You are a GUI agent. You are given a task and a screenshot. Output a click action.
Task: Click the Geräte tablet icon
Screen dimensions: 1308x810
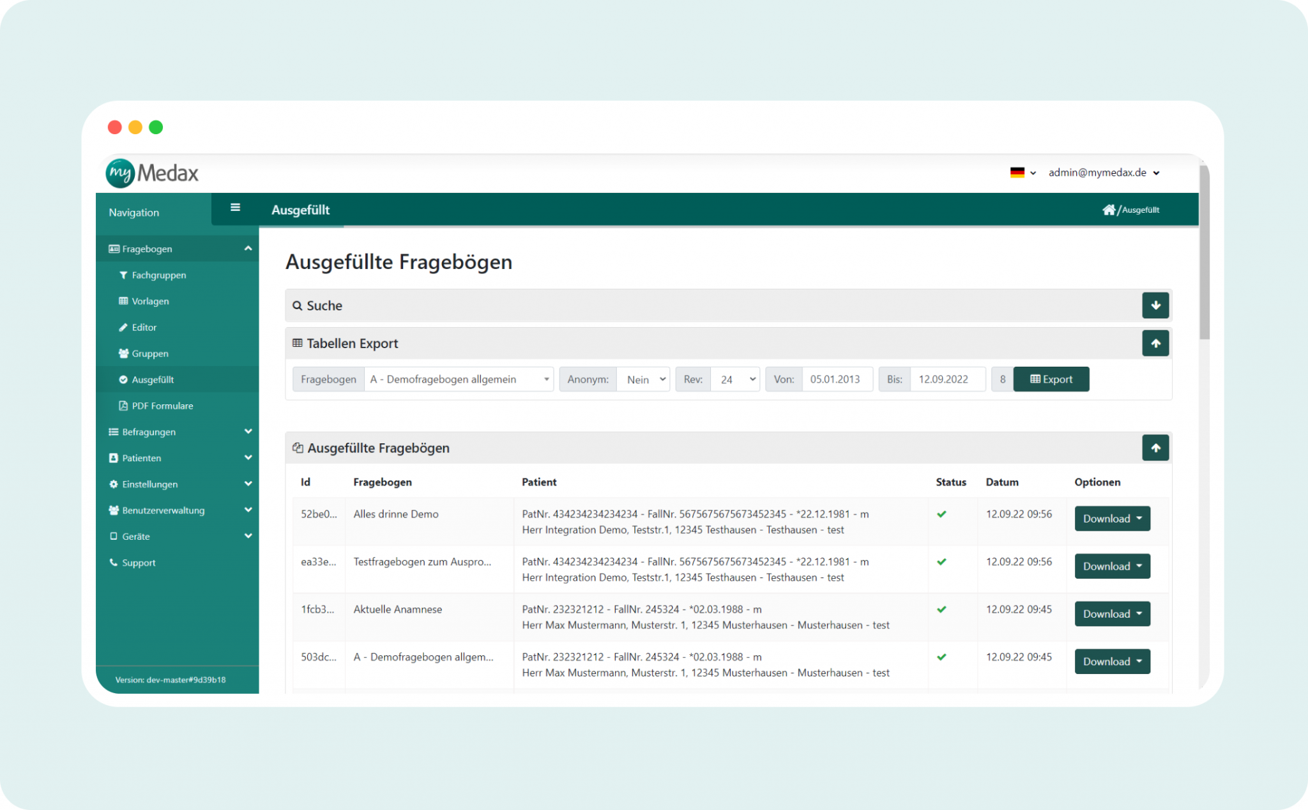tap(114, 537)
